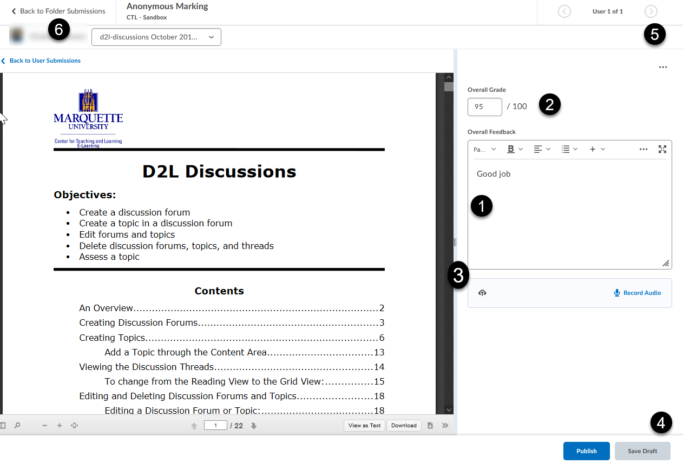The height and width of the screenshot is (464, 683).
Task: Jump to the next page with the down arrow
Action: [253, 425]
